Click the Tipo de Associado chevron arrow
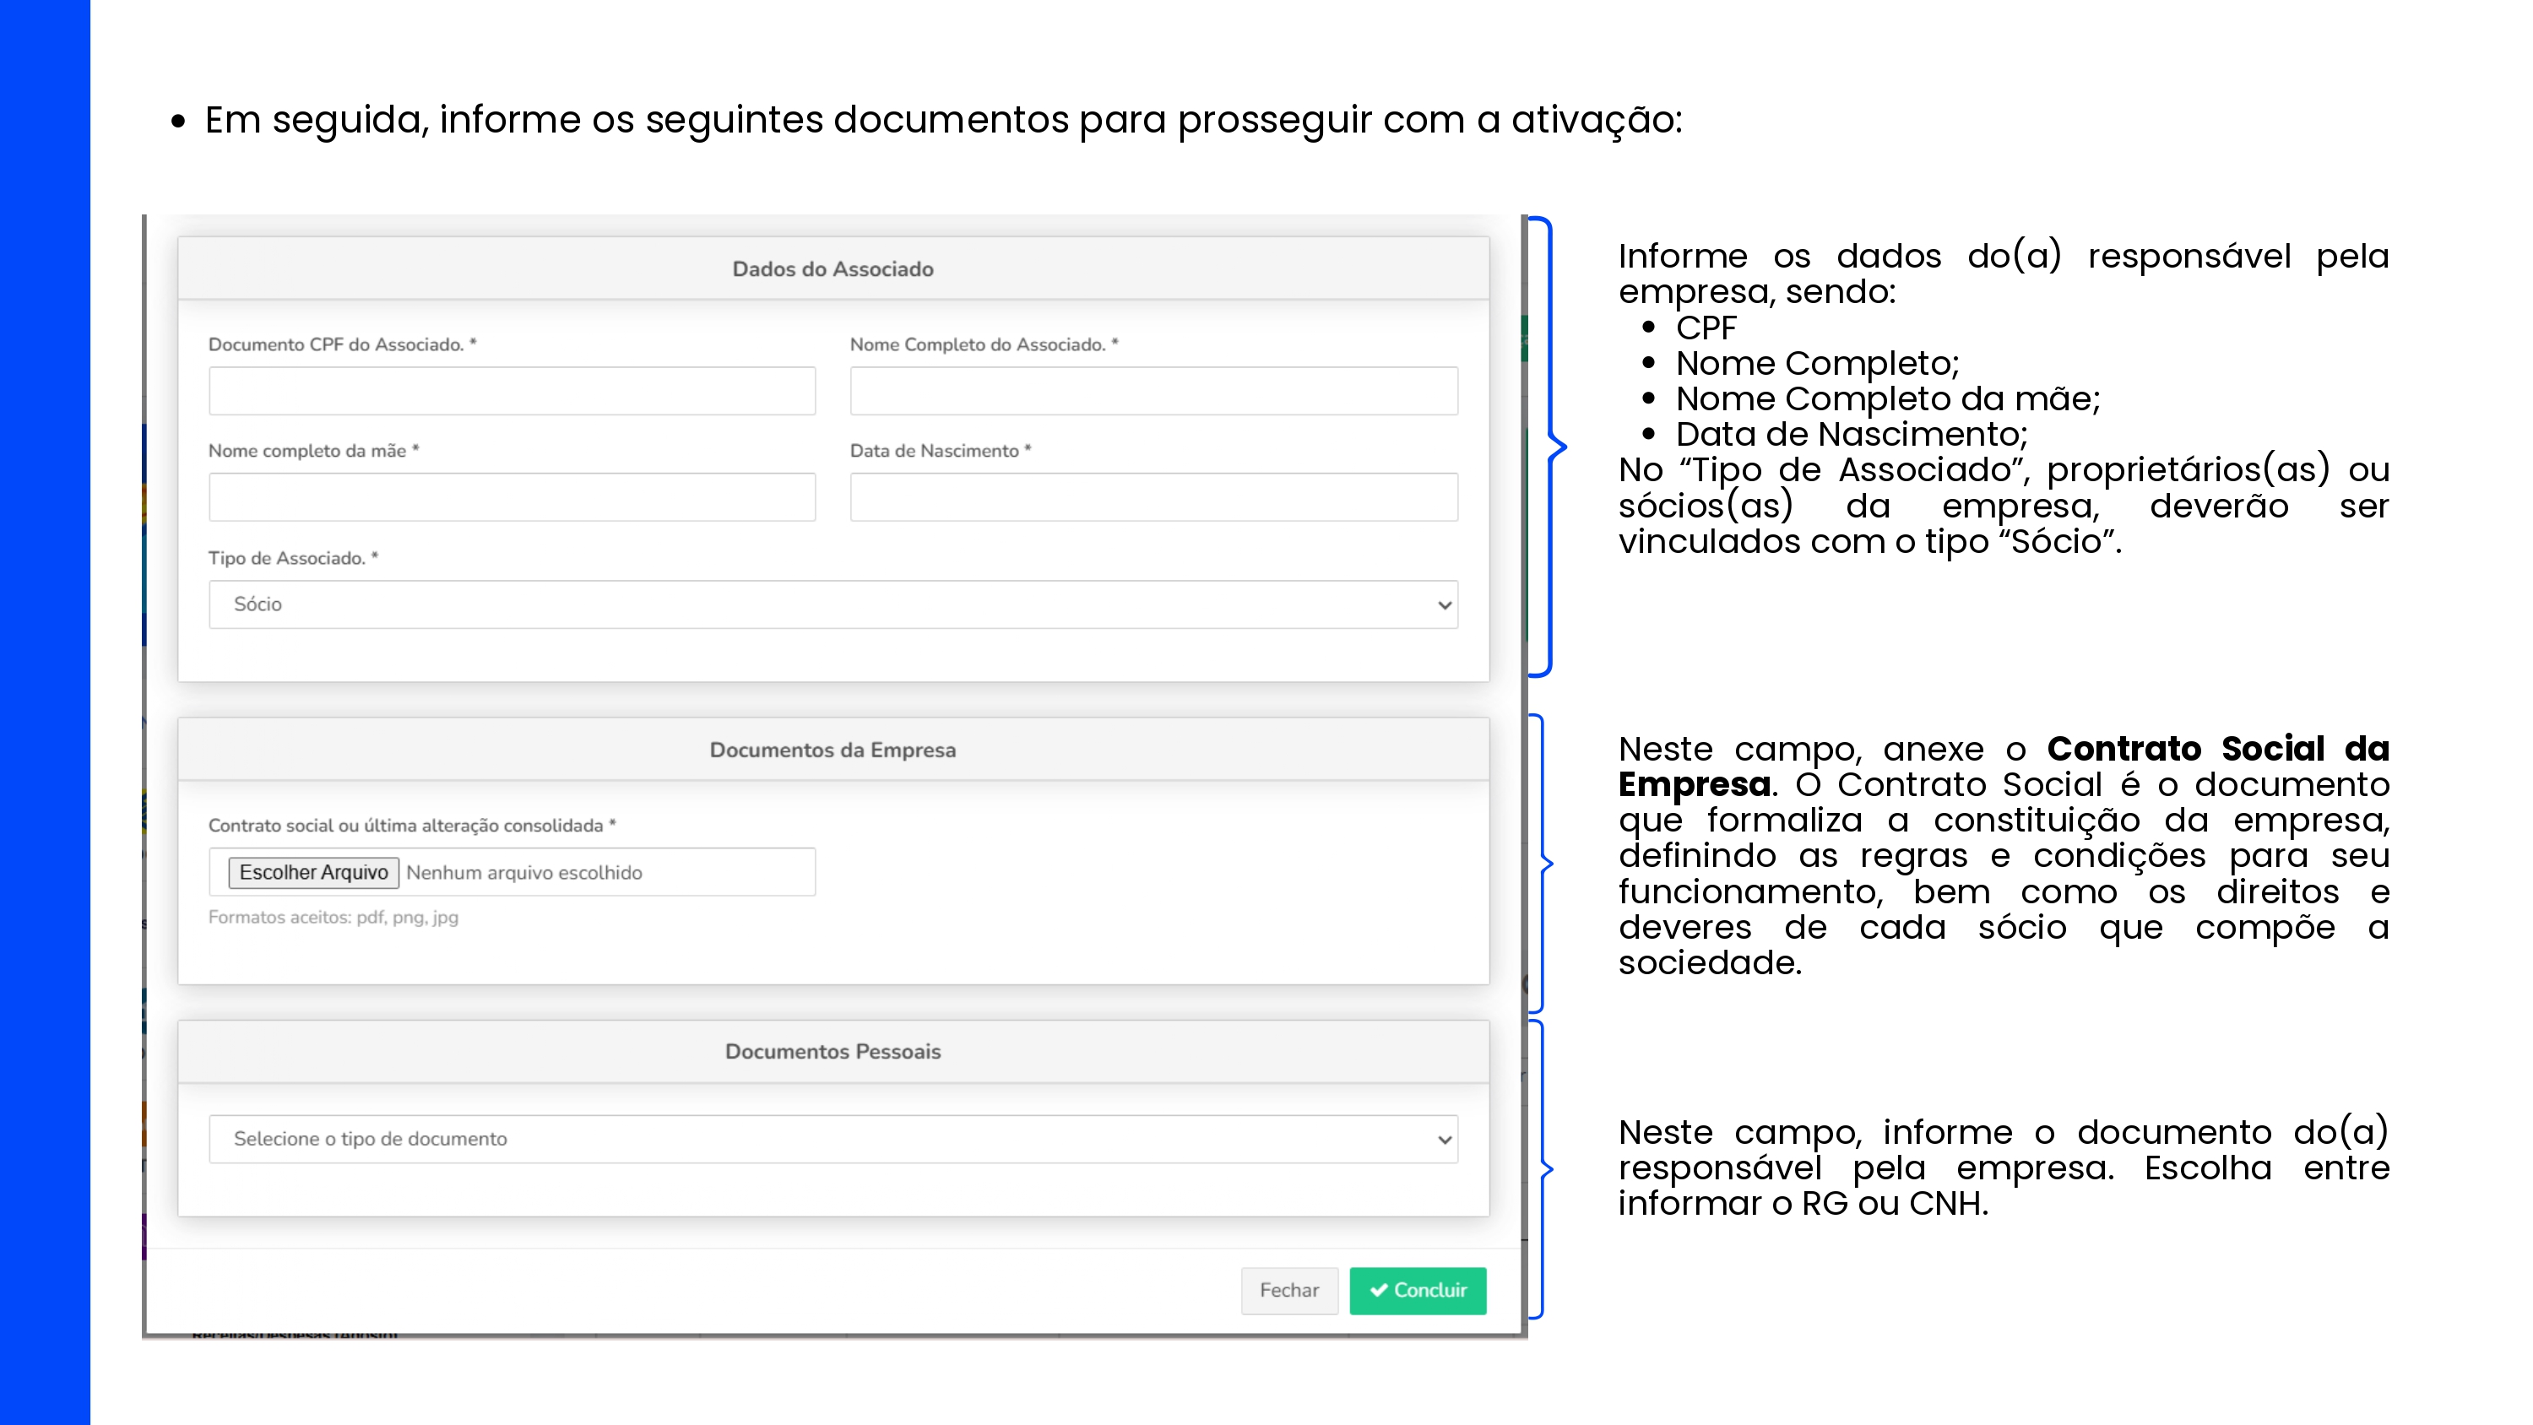The height and width of the screenshot is (1425, 2533). [1444, 604]
